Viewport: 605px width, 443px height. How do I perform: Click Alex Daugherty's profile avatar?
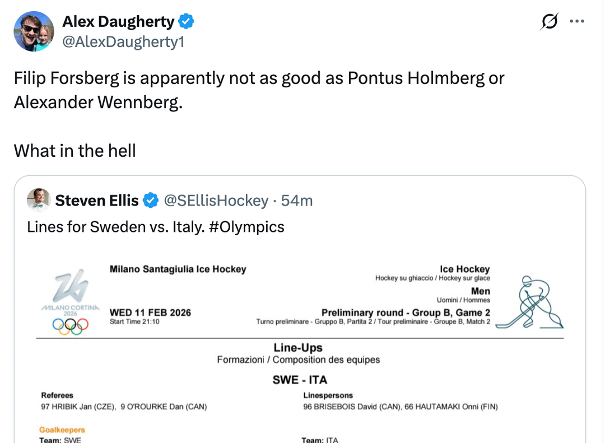tap(34, 31)
